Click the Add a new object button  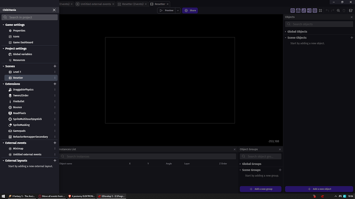[x=319, y=189]
